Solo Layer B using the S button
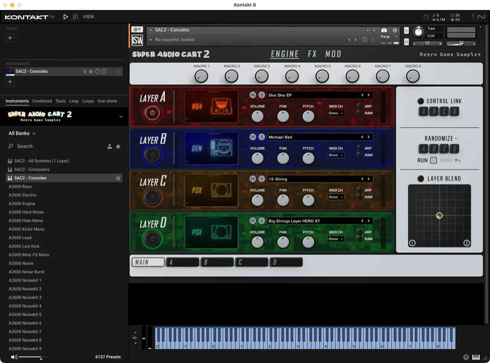Screen dimensions: 490x363 click(x=262, y=137)
